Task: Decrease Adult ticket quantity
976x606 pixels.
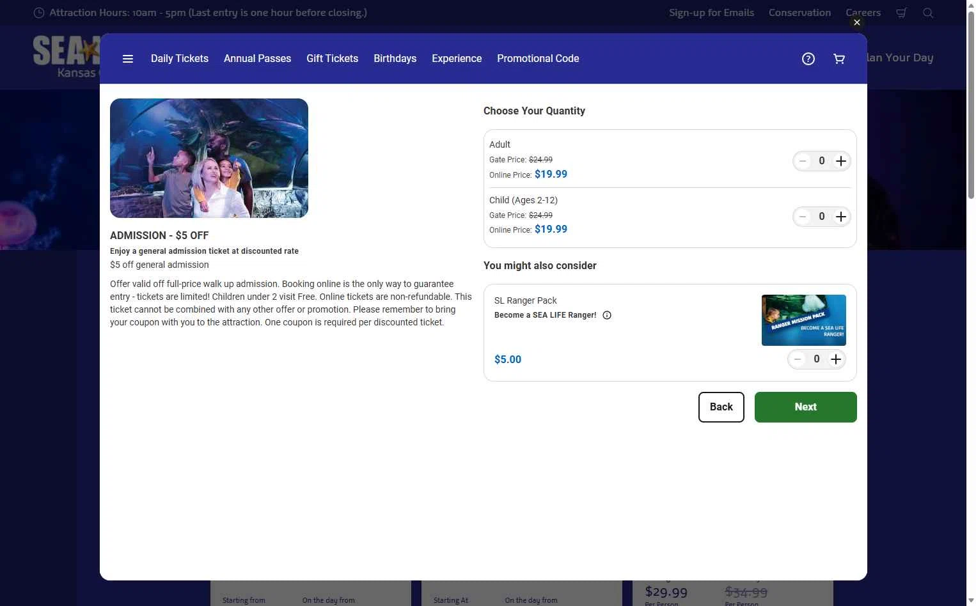Action: click(x=803, y=161)
